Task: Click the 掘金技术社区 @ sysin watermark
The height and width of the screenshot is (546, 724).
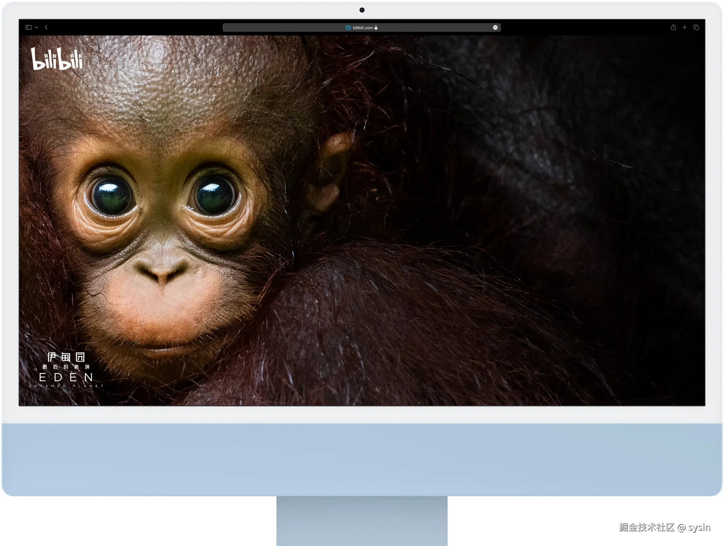Action: coord(665,527)
